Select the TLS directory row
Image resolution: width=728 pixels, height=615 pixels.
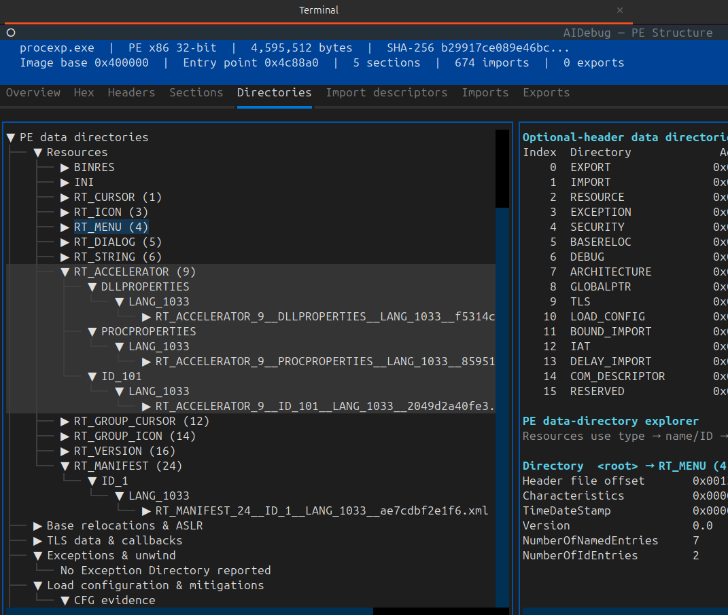(625, 302)
